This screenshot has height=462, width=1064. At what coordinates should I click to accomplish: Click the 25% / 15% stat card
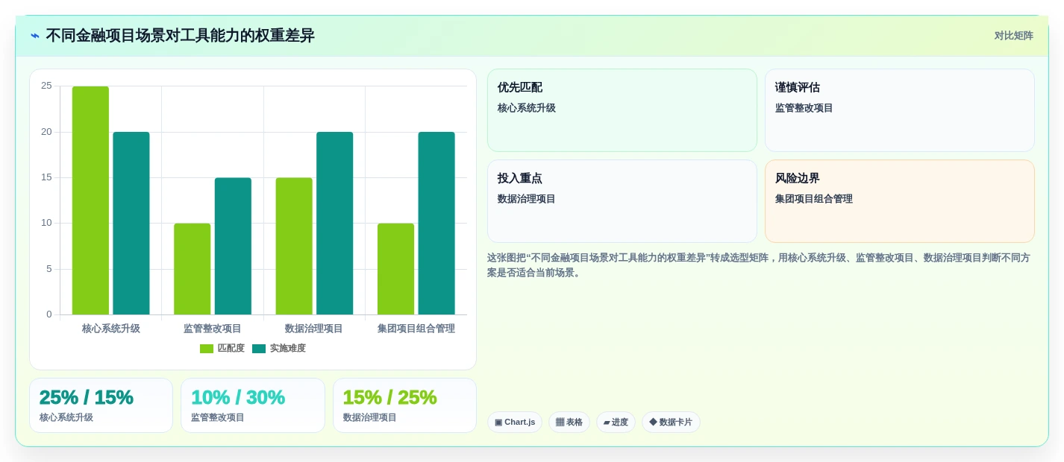[101, 405]
